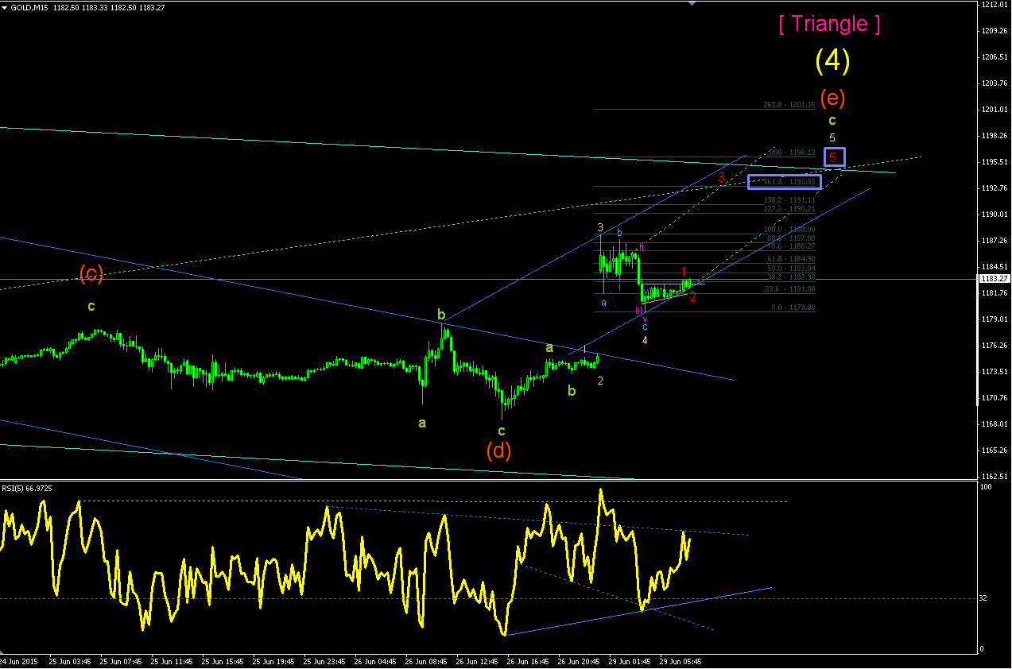Screen dimensions: 1012x669
Task: Click the red "2" wave label
Action: click(x=693, y=297)
